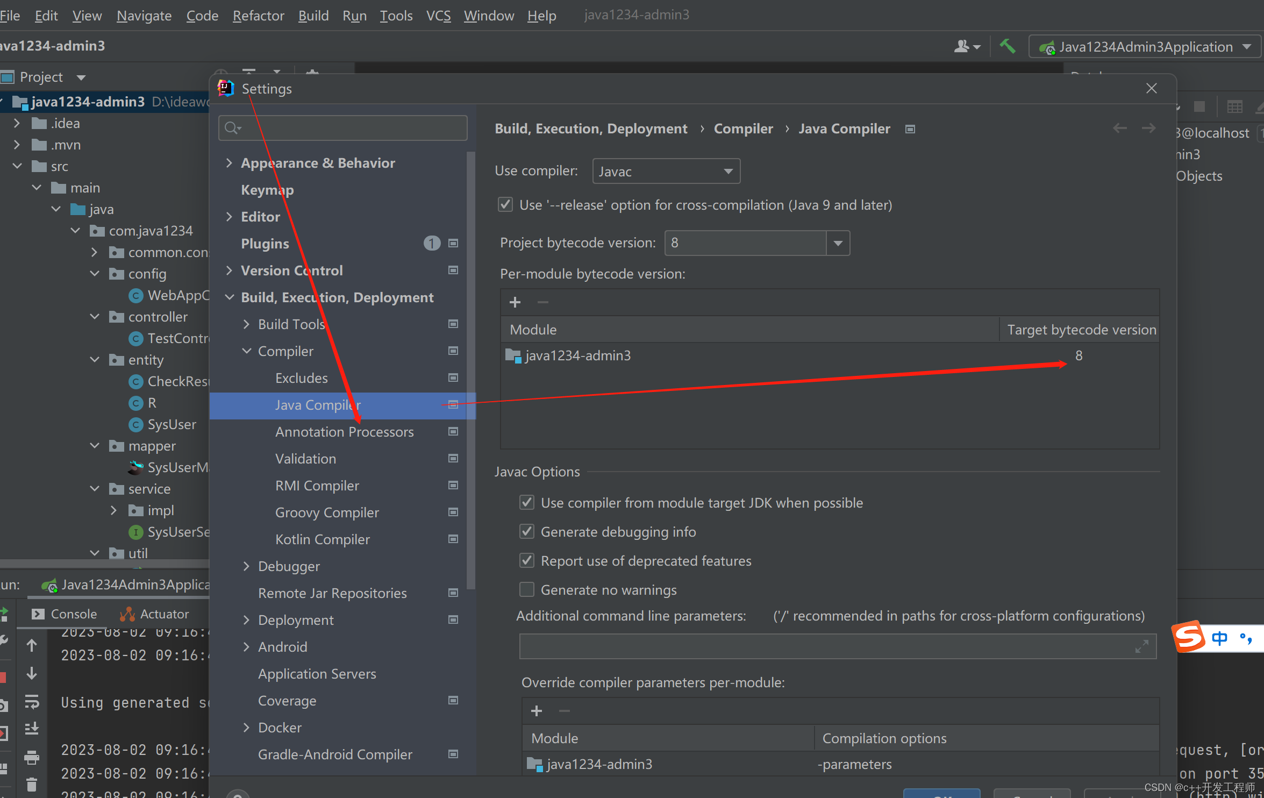Viewport: 1264px width, 798px height.
Task: Expand the Debugger settings node
Action: tap(247, 566)
